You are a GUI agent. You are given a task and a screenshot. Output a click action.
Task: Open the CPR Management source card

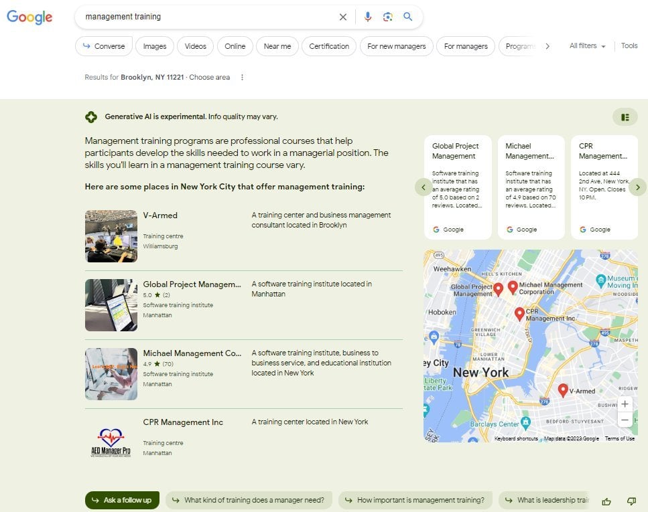tap(604, 187)
